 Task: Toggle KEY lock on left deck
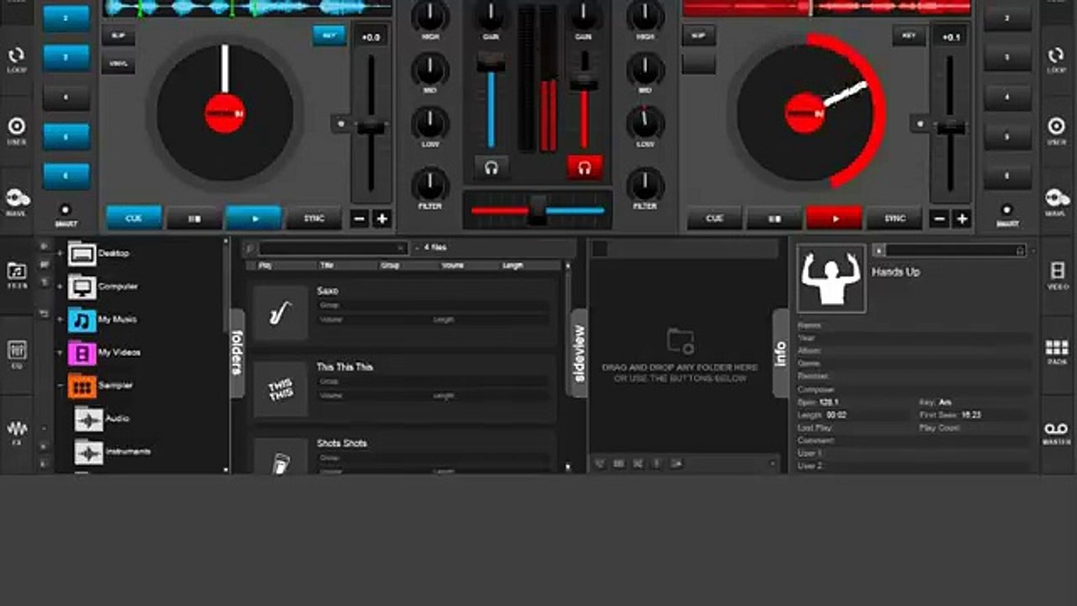click(x=329, y=35)
